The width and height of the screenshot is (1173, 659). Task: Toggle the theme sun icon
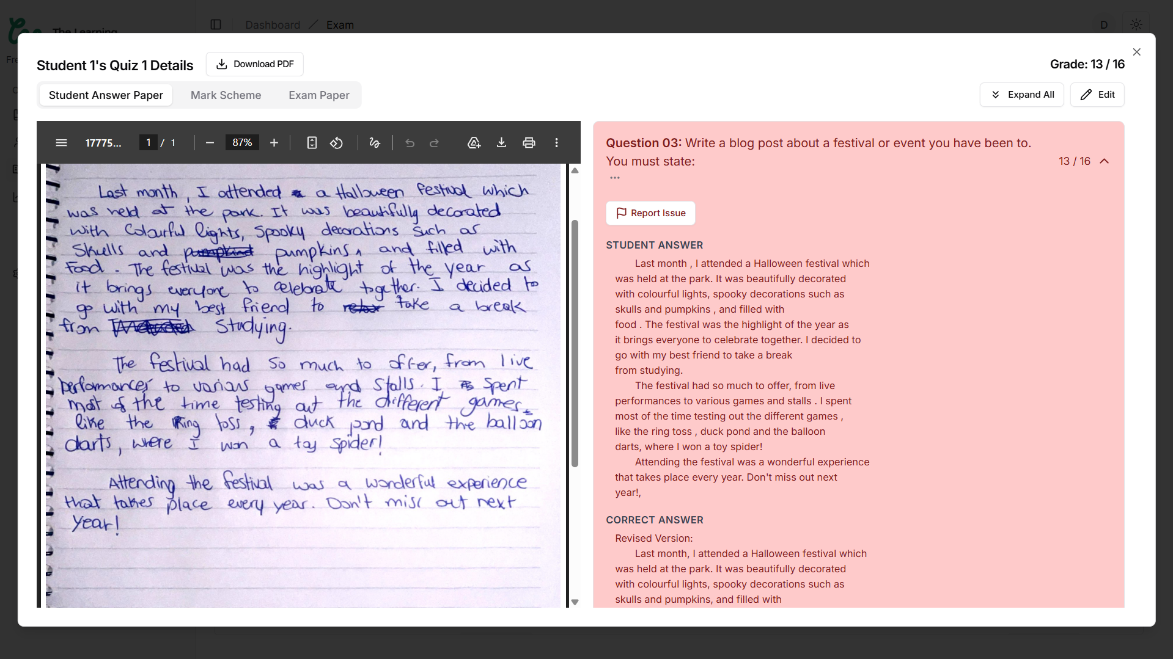[1136, 24]
